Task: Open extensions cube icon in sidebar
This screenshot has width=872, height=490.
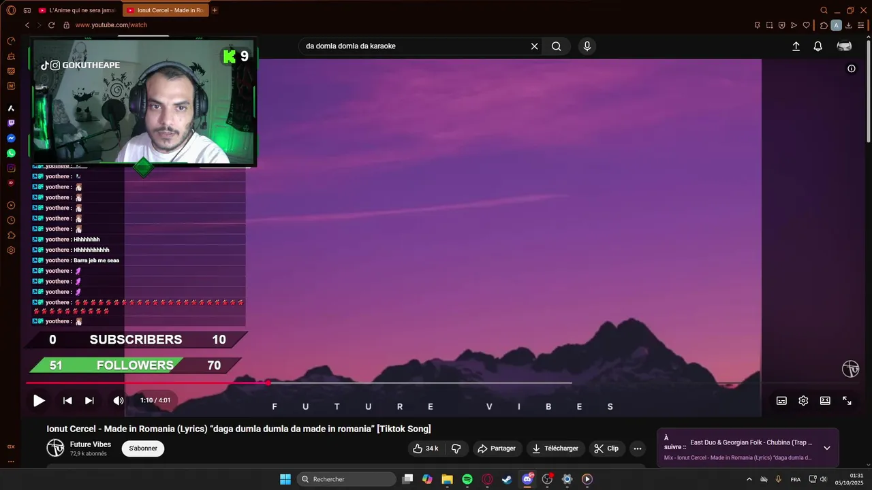Action: tap(11, 235)
